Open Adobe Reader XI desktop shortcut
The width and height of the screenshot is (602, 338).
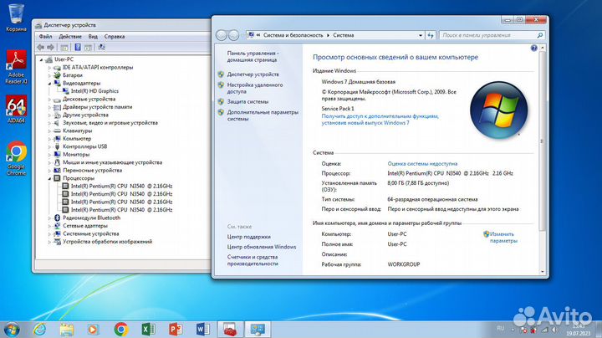click(16, 66)
